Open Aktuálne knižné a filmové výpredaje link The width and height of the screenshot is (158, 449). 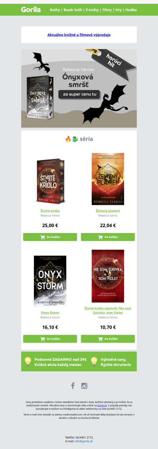(x=79, y=35)
